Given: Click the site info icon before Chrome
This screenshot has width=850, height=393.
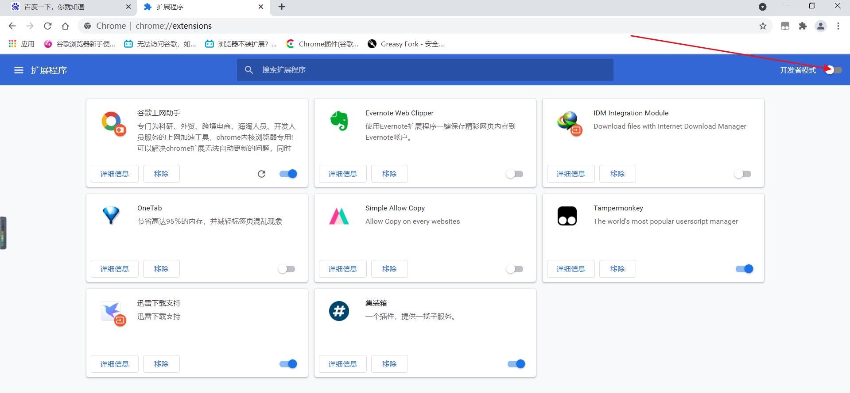Looking at the screenshot, I should pyautogui.click(x=87, y=26).
